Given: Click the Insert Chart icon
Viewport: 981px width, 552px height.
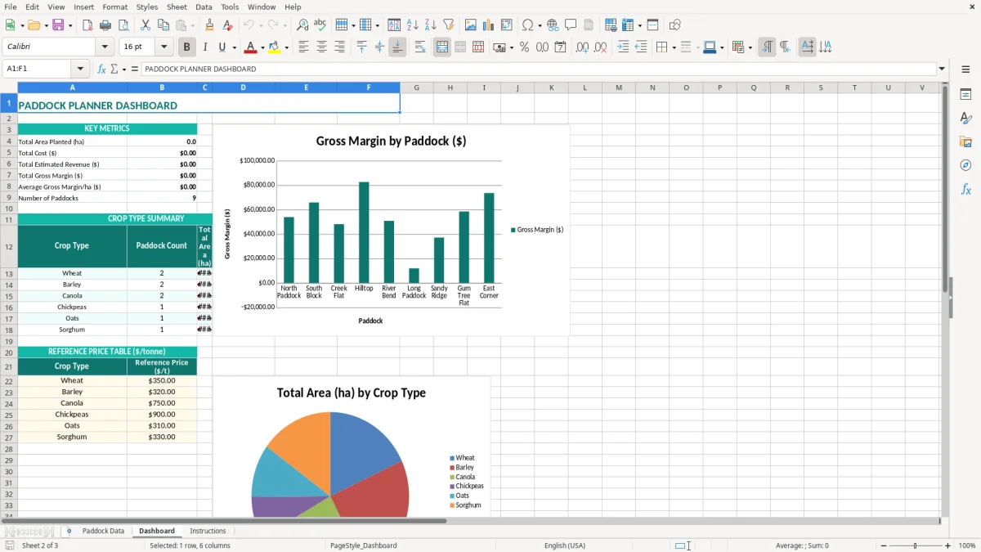Looking at the screenshot, I should (489, 25).
